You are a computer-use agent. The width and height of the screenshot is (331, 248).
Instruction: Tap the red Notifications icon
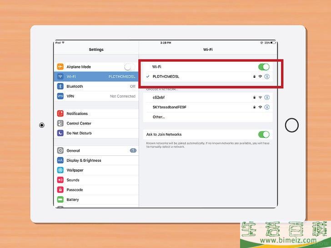60,114
